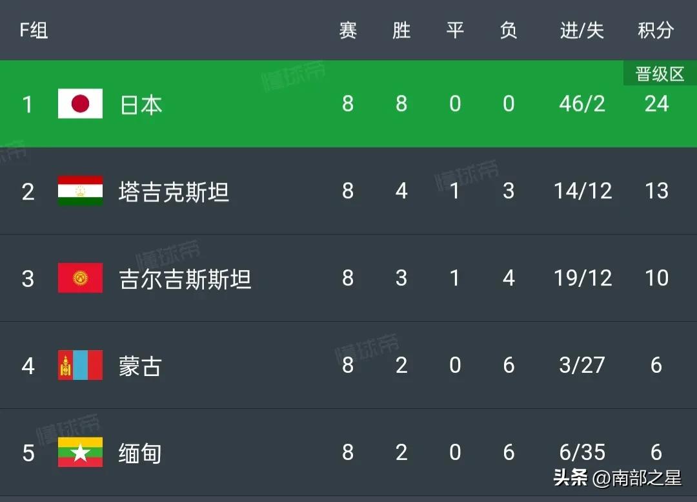Click the Kyrgyzstan flag icon
Image resolution: width=697 pixels, height=502 pixels.
[x=80, y=278]
